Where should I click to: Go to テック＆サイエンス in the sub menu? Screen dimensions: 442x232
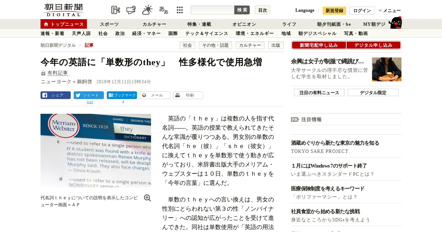tap(207, 34)
